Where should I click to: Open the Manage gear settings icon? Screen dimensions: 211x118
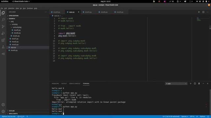coord(3,111)
